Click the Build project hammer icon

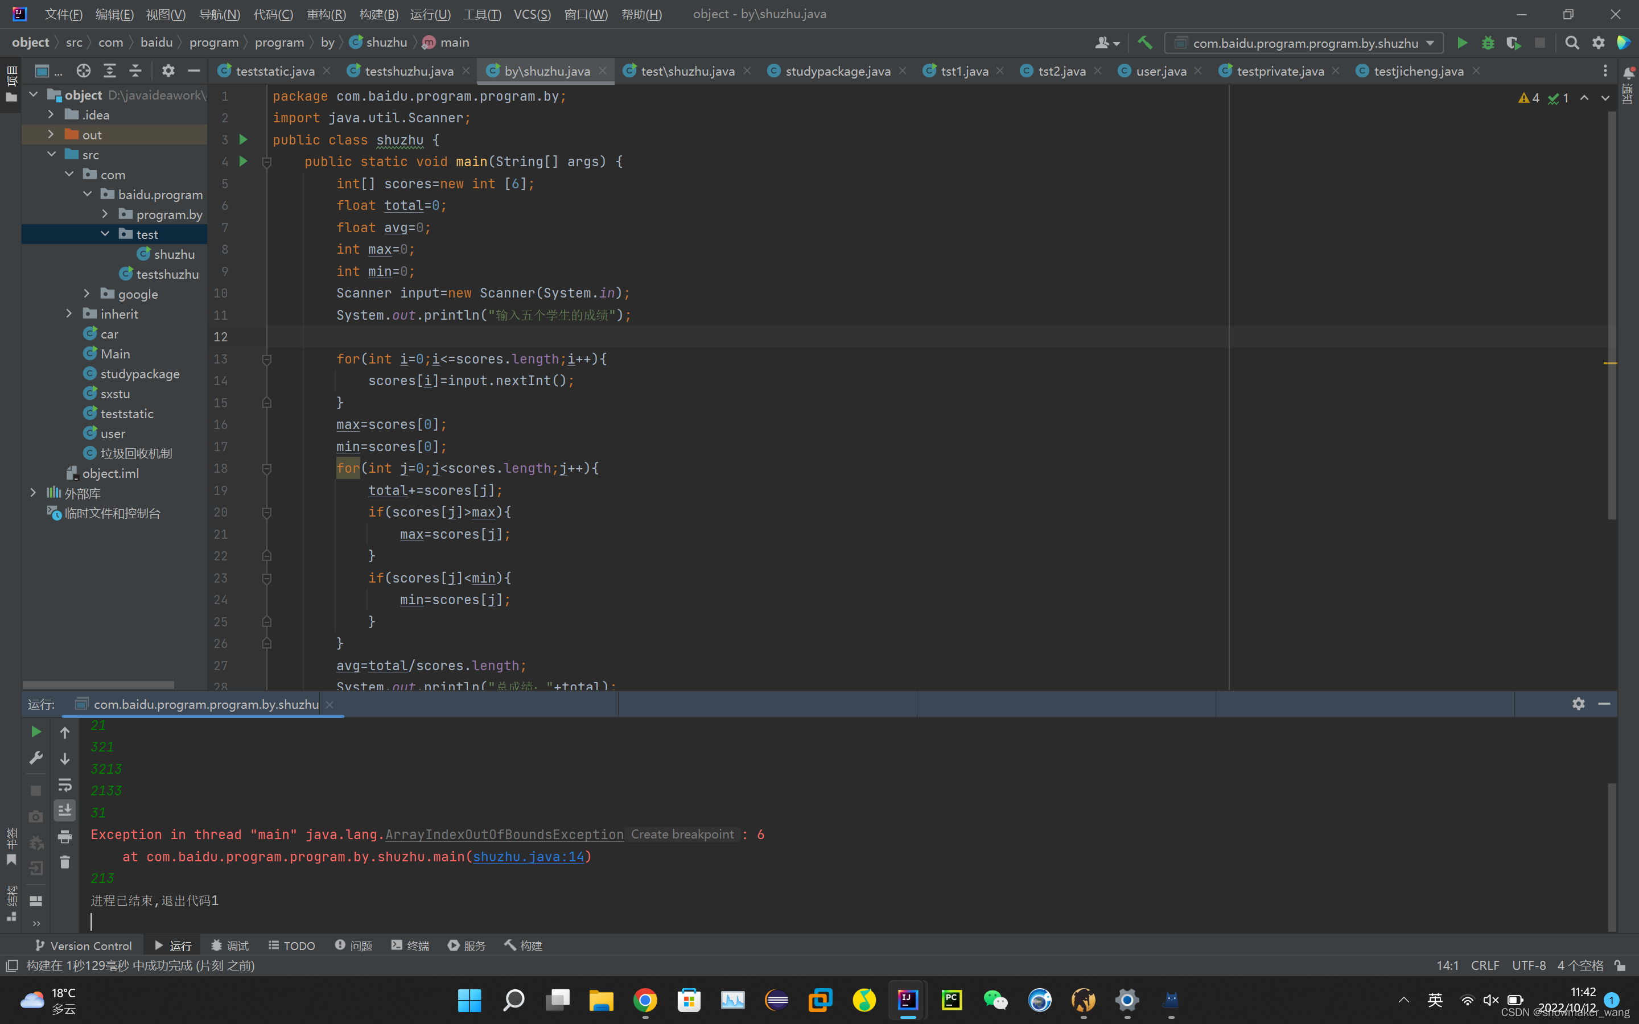1144,43
